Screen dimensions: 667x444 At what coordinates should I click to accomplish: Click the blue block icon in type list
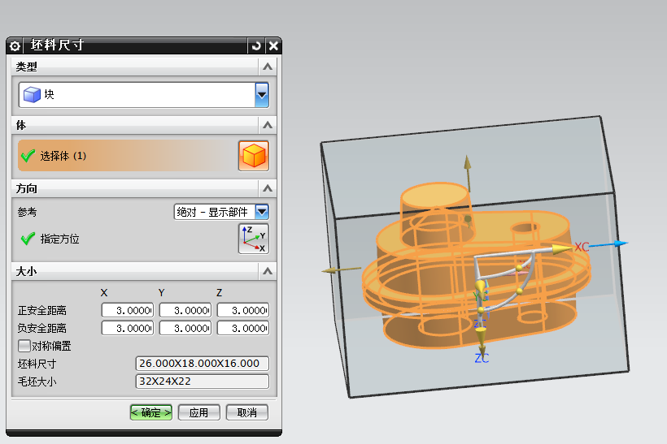coord(32,95)
